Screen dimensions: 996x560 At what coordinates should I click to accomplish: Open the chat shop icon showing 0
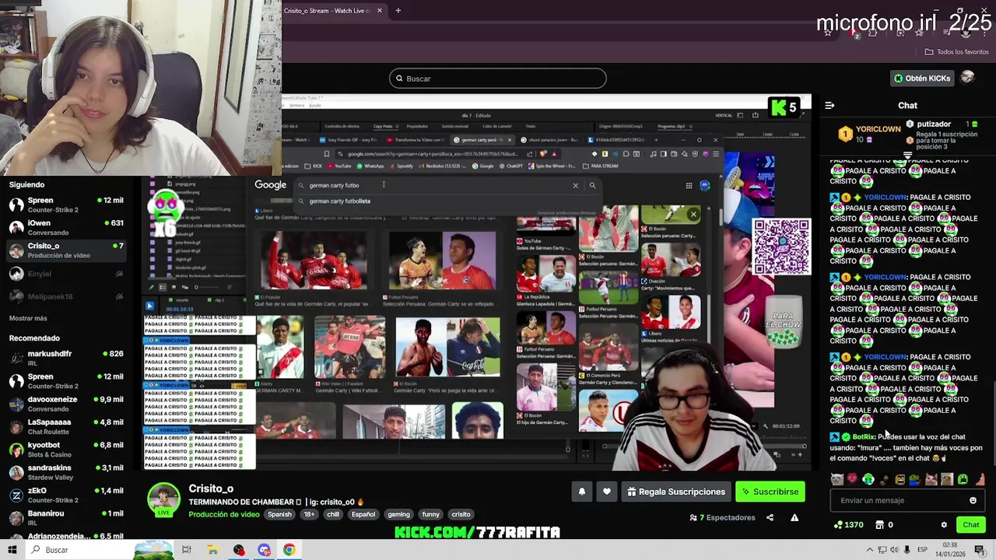click(884, 525)
